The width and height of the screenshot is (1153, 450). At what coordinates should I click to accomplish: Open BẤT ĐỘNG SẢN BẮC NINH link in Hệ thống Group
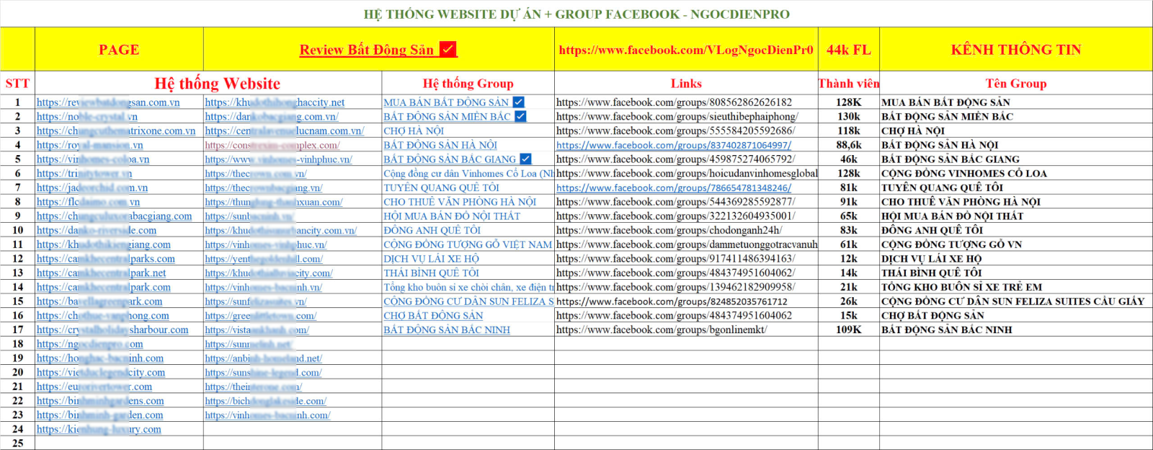[447, 330]
